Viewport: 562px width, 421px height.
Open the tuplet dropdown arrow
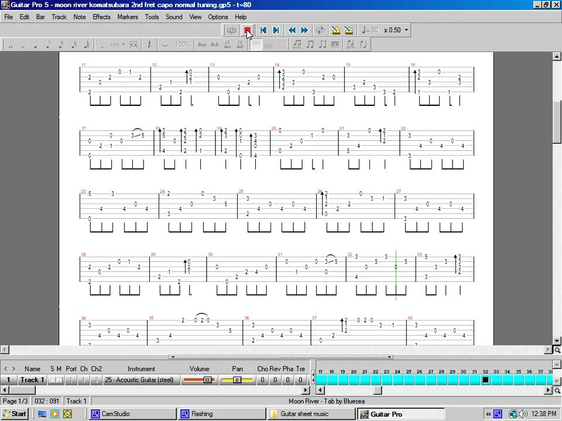point(124,45)
